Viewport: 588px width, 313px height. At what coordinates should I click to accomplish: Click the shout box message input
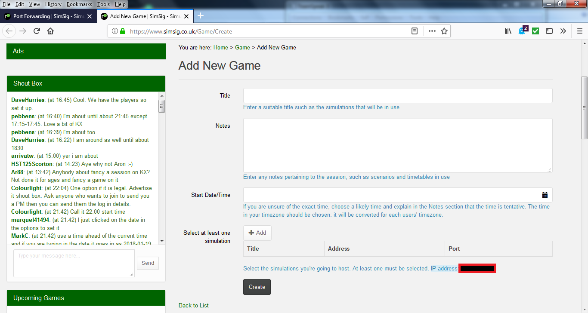(x=74, y=263)
